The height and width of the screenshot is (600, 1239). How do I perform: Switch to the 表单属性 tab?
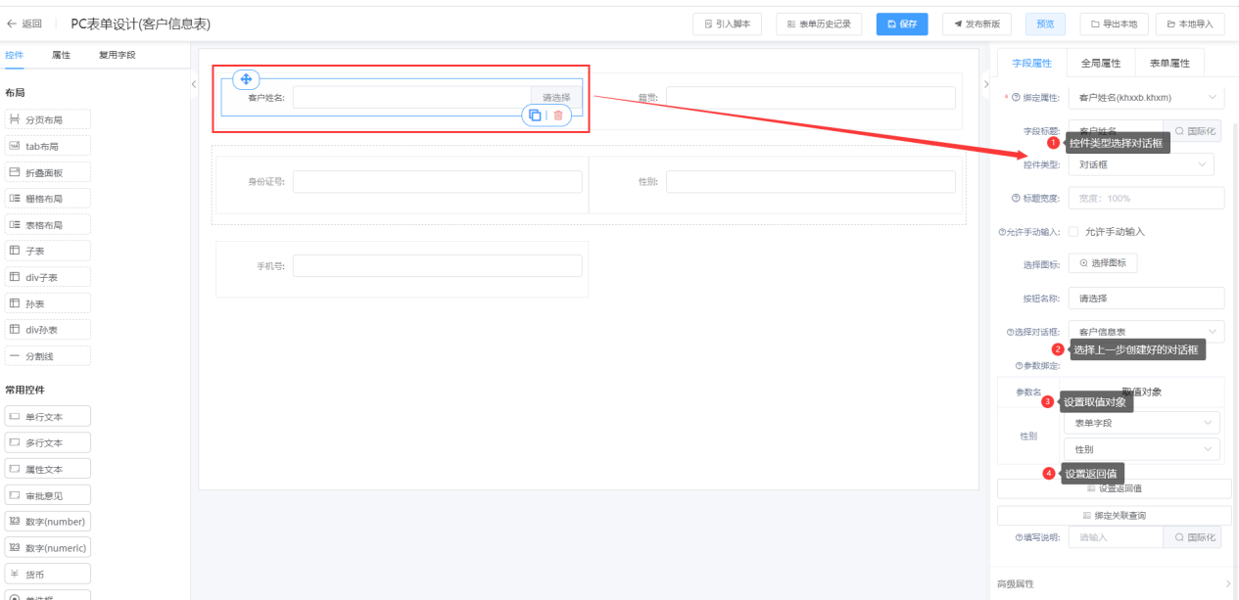[1169, 63]
